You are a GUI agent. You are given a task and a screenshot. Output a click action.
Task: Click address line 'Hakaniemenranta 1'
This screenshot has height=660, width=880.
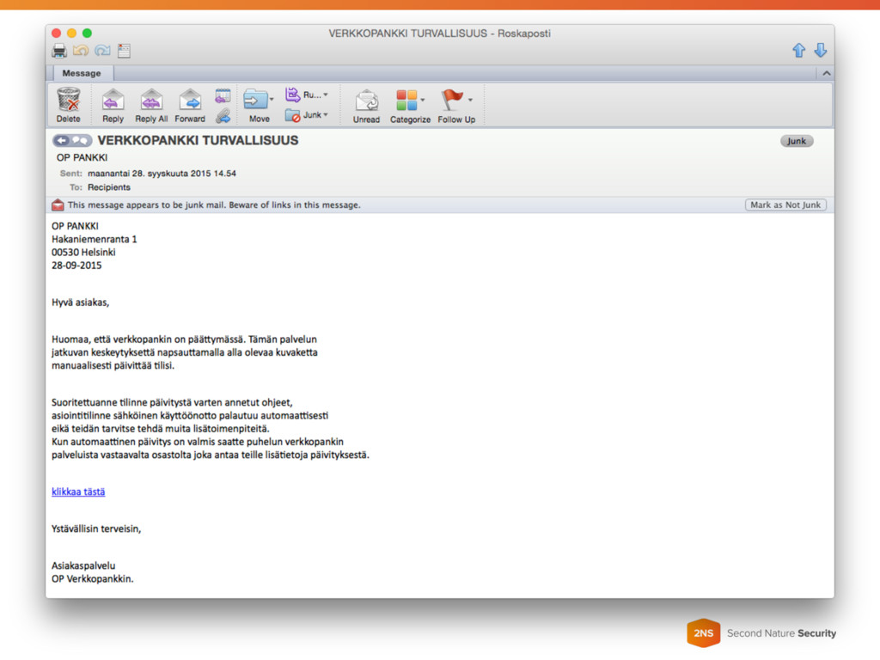(95, 239)
